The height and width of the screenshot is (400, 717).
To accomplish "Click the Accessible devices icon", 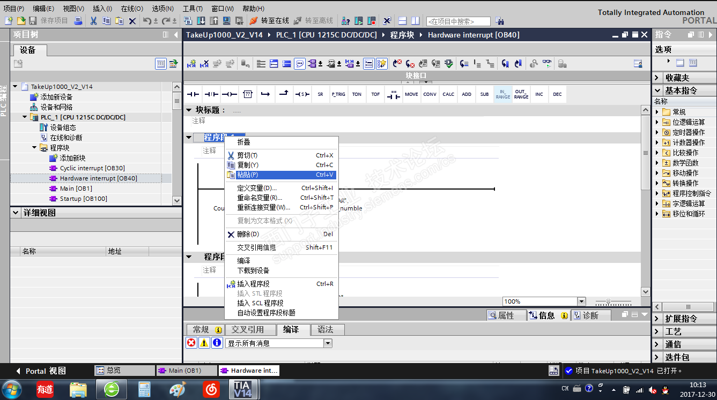I will coord(345,21).
